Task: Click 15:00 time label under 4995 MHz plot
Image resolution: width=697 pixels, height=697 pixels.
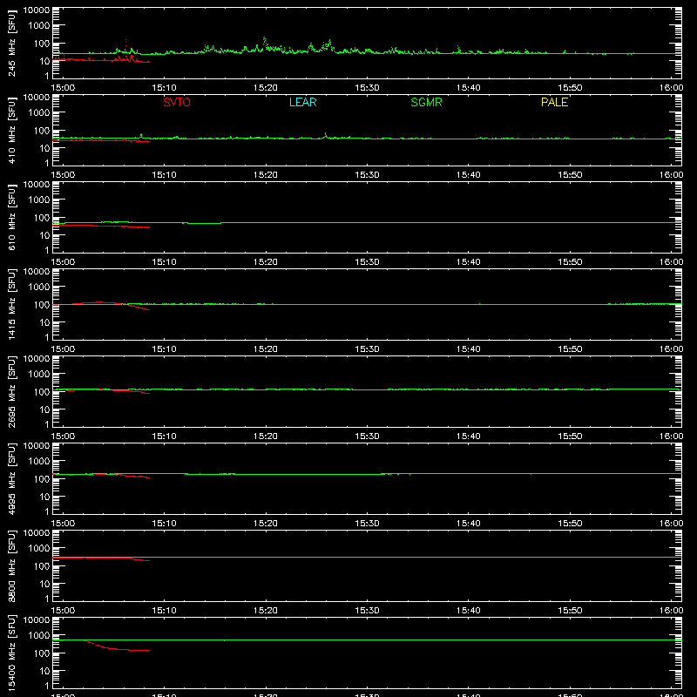Action: (x=63, y=524)
